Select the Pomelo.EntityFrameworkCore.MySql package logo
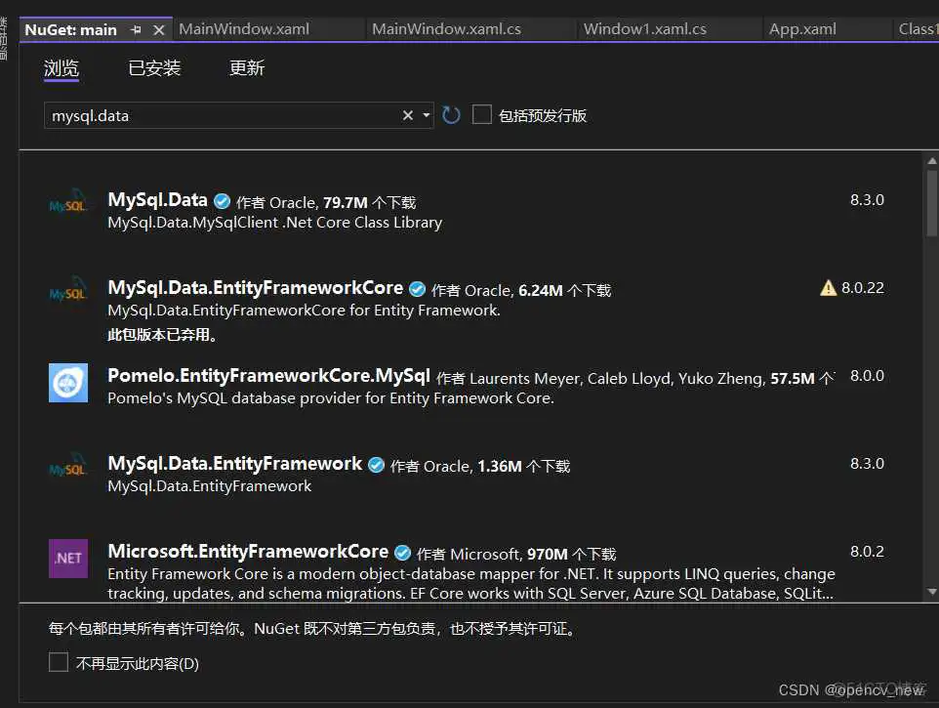Screen dimensions: 939x708 tap(67, 382)
